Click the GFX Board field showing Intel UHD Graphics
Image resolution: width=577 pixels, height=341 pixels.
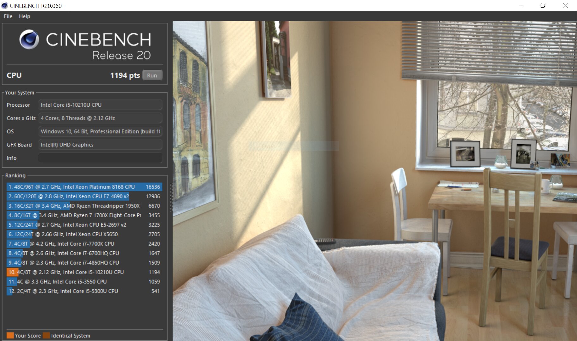pyautogui.click(x=100, y=145)
